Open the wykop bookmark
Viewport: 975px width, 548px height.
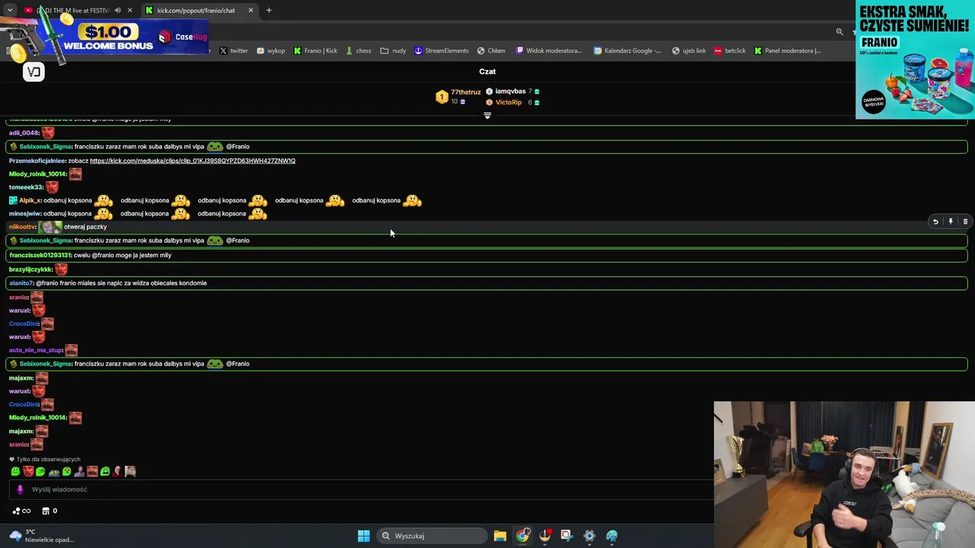[270, 51]
